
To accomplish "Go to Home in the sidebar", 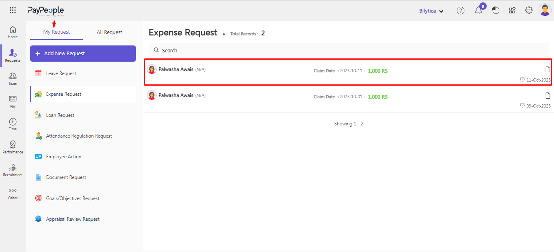I will pyautogui.click(x=13, y=32).
